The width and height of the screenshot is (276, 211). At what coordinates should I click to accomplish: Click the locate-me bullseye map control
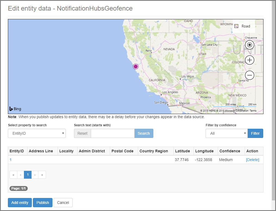pos(249,45)
